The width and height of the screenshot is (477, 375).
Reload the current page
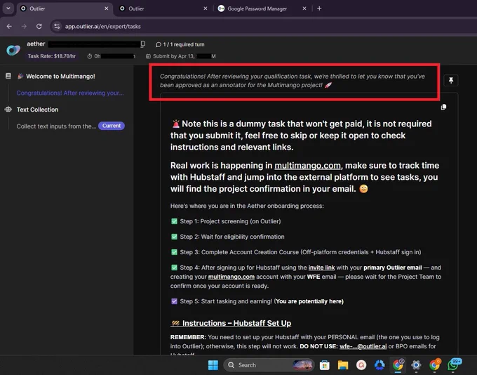(39, 26)
